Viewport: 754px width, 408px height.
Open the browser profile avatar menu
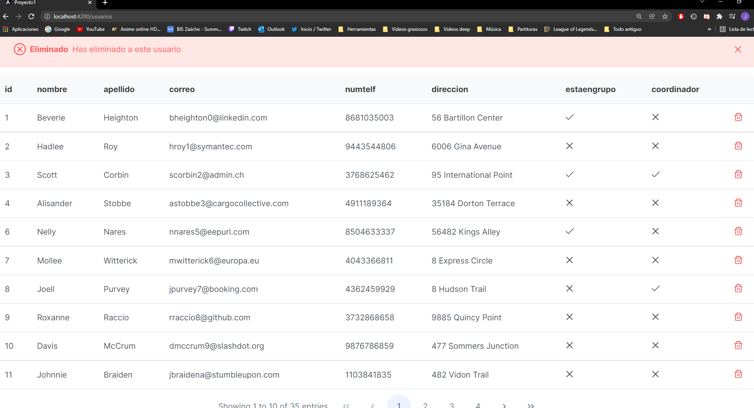click(745, 16)
